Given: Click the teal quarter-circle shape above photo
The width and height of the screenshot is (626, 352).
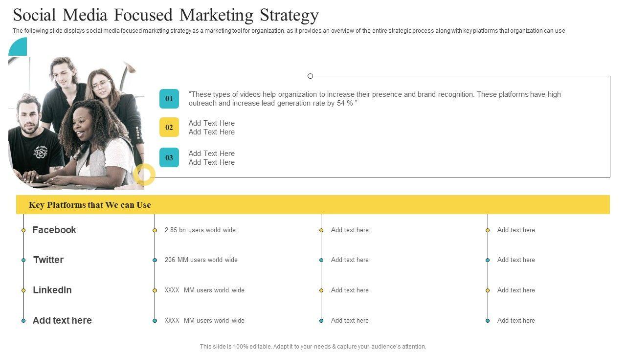Looking at the screenshot, I should tap(20, 48).
